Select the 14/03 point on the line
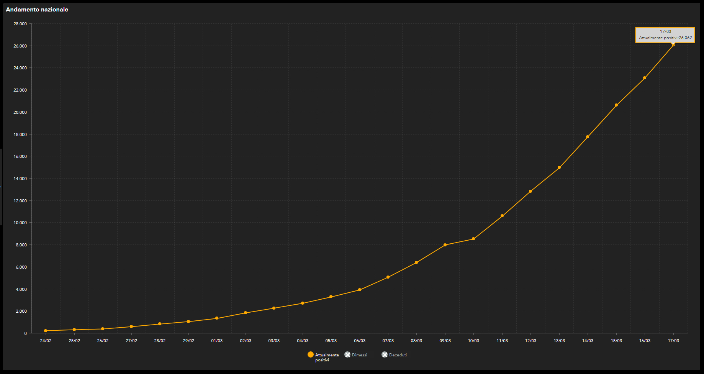The height and width of the screenshot is (374, 704). pyautogui.click(x=588, y=137)
